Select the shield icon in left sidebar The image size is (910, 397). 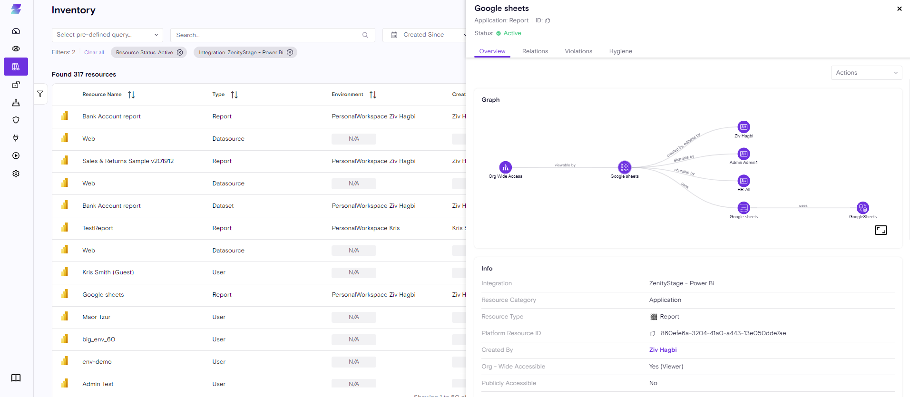pos(16,120)
